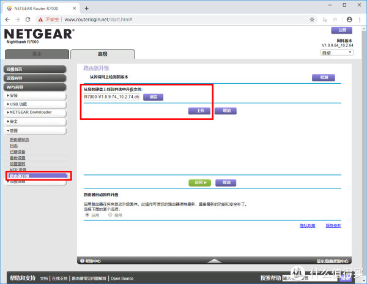
Task: Open the 路由器常见问题解答 footer link
Action: point(89,278)
